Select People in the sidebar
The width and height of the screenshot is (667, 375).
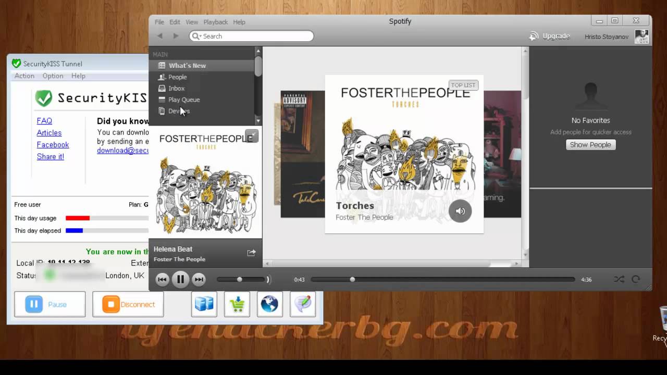point(202,77)
